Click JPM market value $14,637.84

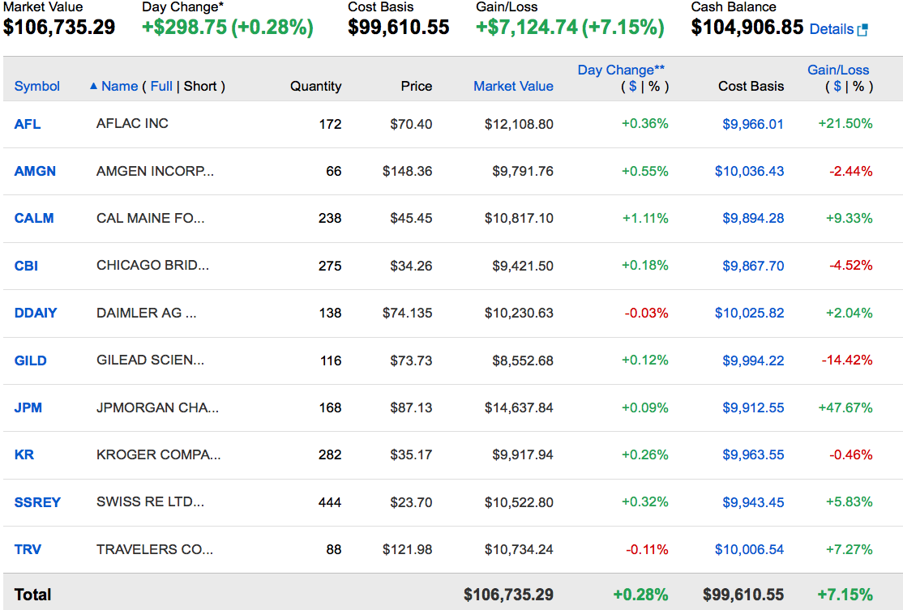coord(518,407)
